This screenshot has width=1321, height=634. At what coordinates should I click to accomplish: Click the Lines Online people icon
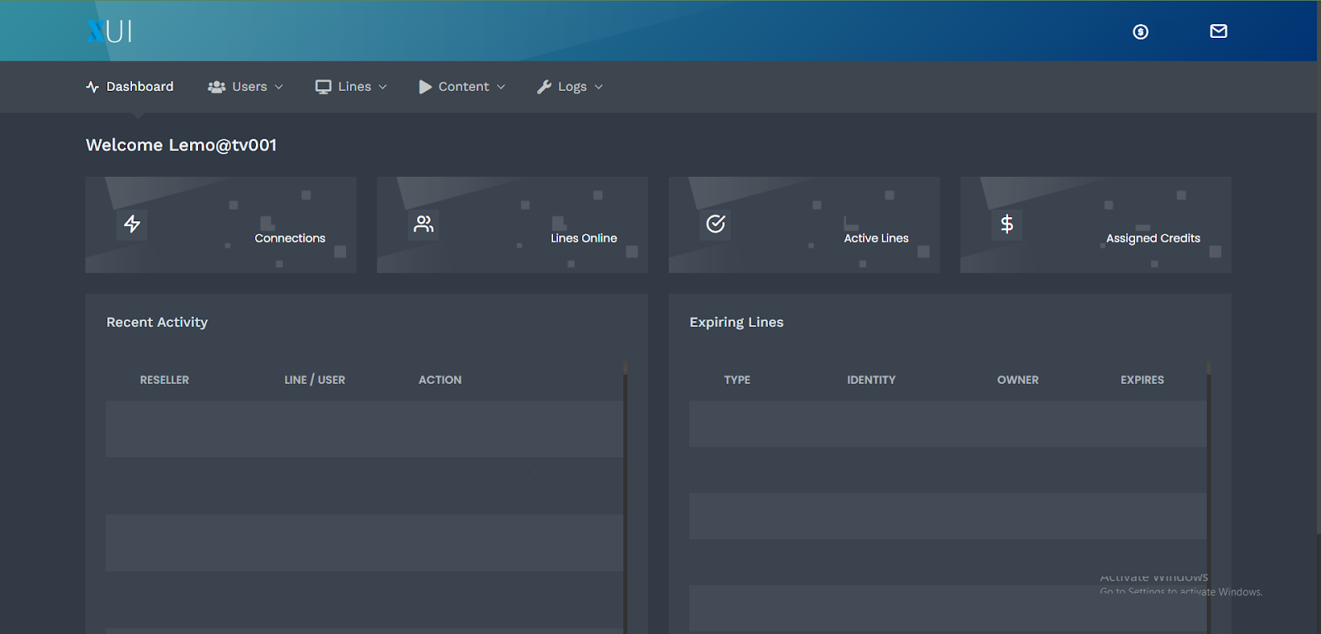pos(424,224)
